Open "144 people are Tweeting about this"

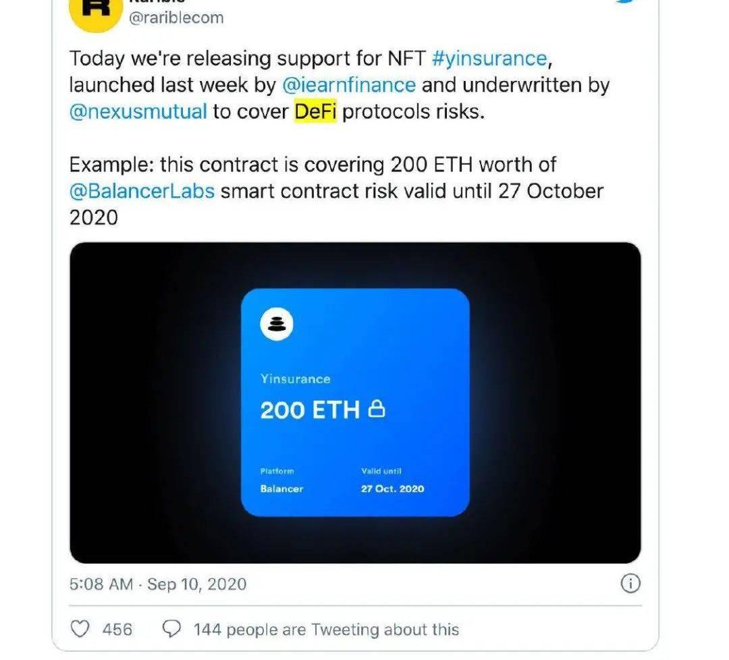point(326,630)
